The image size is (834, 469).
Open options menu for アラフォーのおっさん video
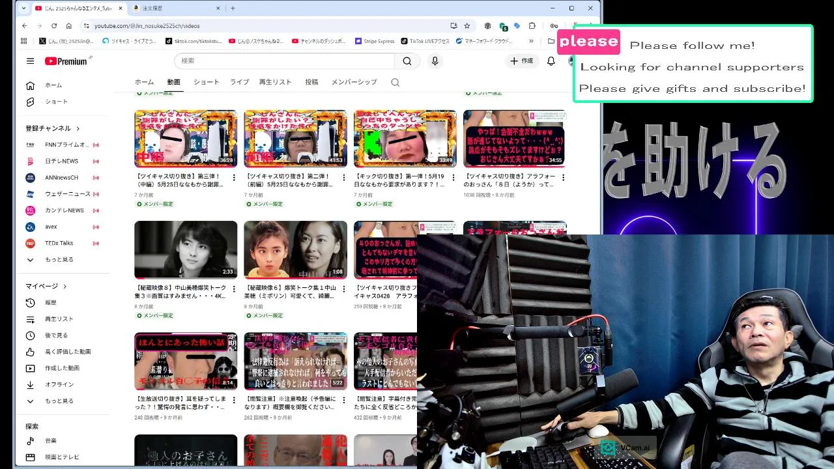tap(563, 177)
